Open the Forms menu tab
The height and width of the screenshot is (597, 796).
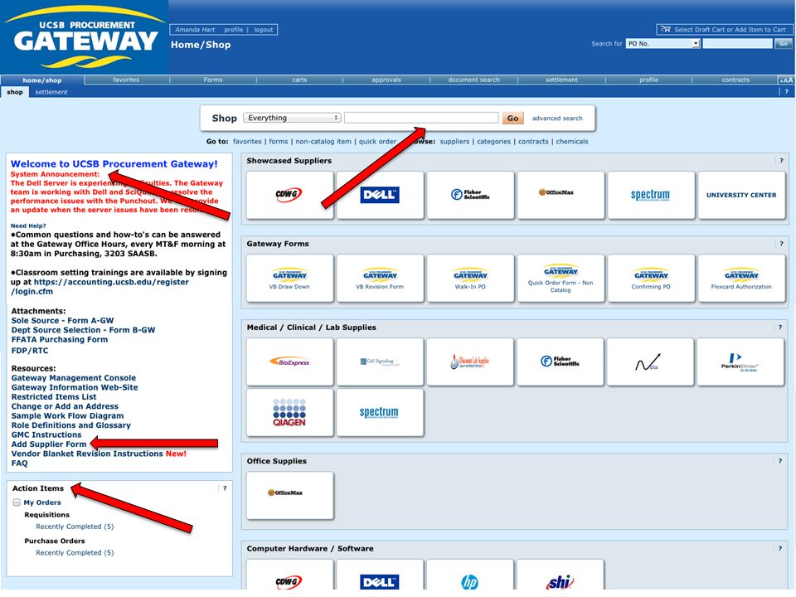click(213, 80)
